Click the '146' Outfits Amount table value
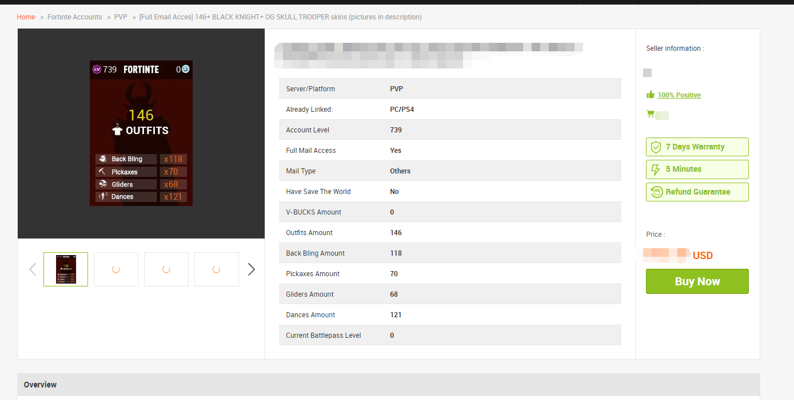Image resolution: width=794 pixels, height=400 pixels. [x=396, y=233]
